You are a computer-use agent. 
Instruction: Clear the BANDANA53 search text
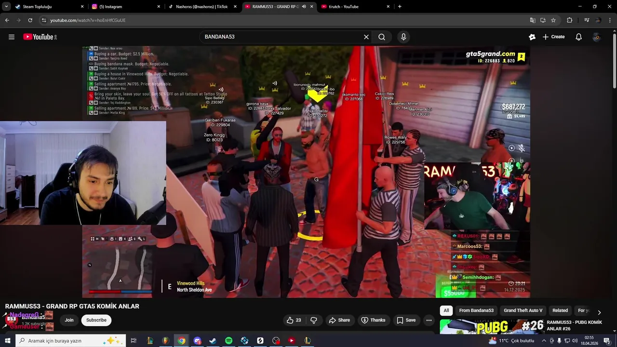pyautogui.click(x=366, y=37)
